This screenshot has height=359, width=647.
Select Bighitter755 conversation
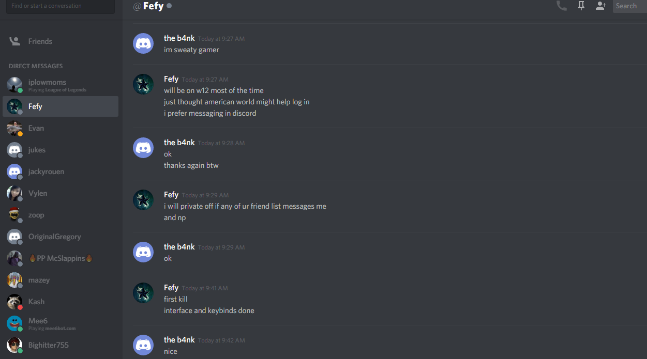(x=61, y=345)
